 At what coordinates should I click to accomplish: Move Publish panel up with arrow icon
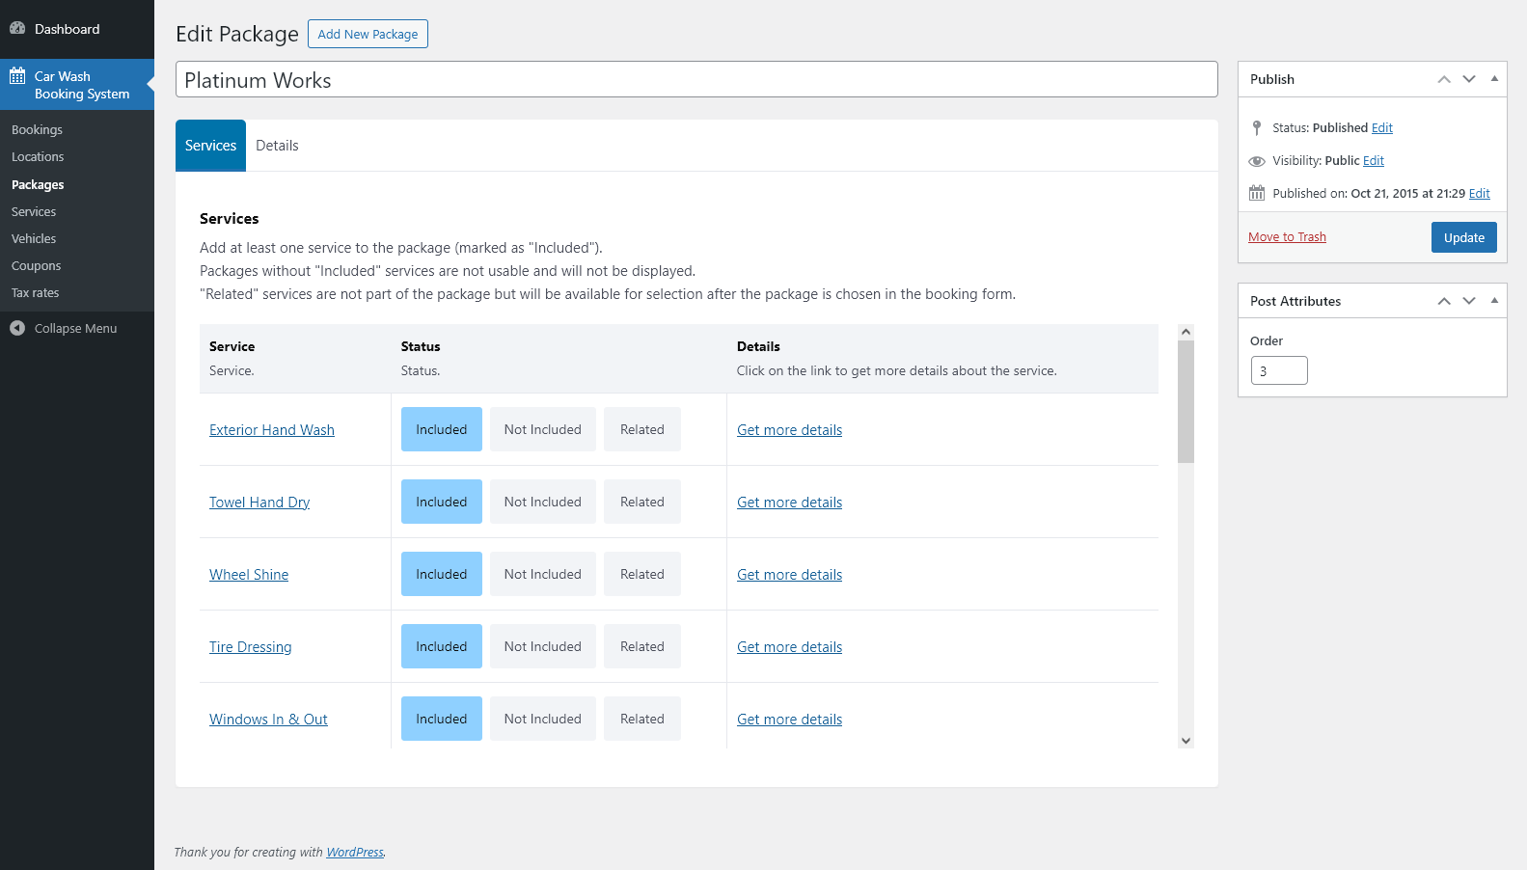click(1444, 79)
